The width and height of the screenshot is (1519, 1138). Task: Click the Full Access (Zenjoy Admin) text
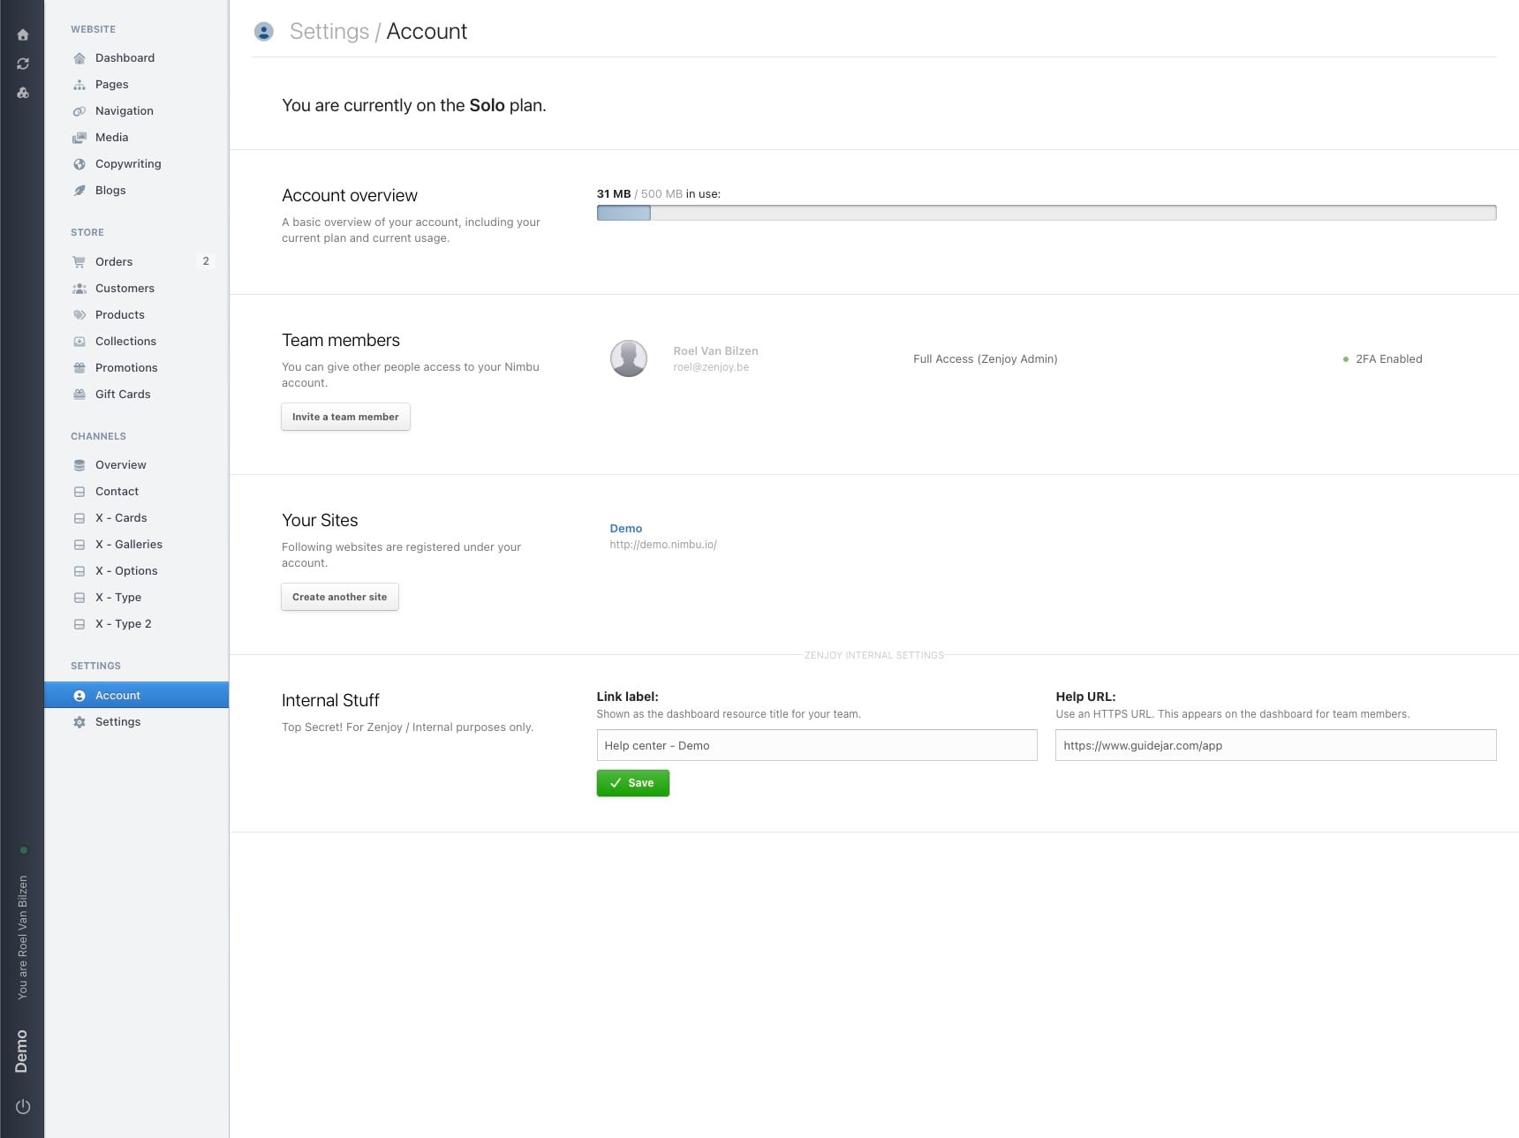point(986,359)
